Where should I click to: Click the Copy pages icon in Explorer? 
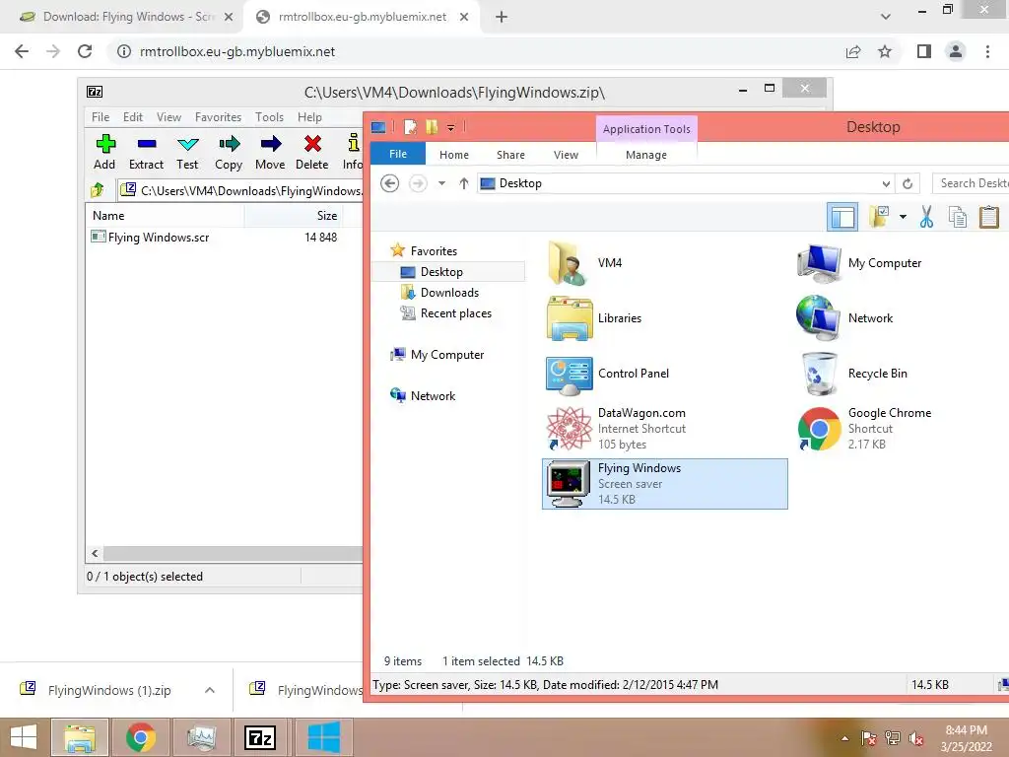tap(958, 217)
